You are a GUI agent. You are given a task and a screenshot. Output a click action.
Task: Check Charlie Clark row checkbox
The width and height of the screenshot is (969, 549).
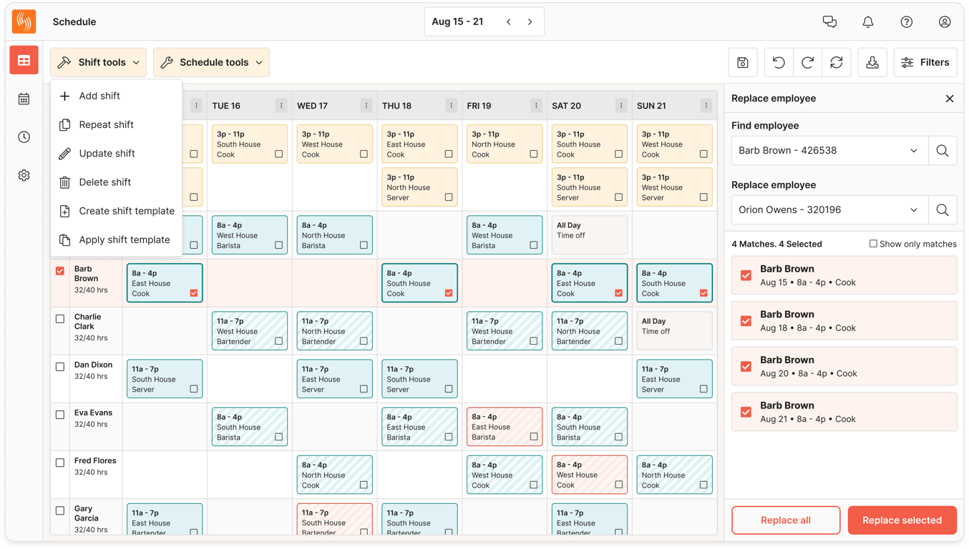[60, 319]
